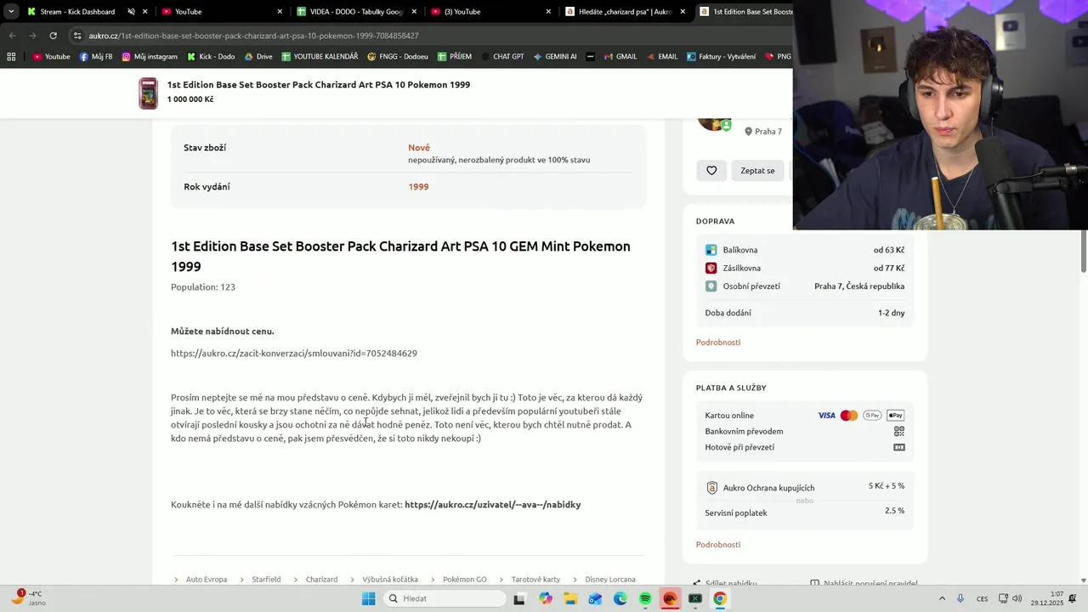Select the Charizard category breadcrumb
The image size is (1088, 612).
point(321,579)
